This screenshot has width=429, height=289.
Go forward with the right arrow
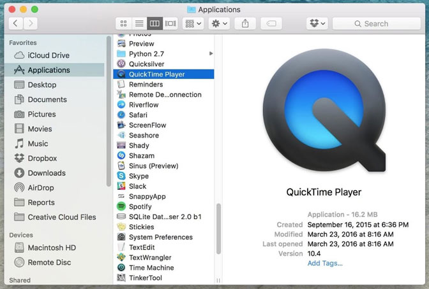point(31,24)
